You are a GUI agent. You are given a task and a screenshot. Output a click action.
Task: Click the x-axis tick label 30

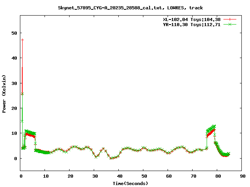click(95, 176)
